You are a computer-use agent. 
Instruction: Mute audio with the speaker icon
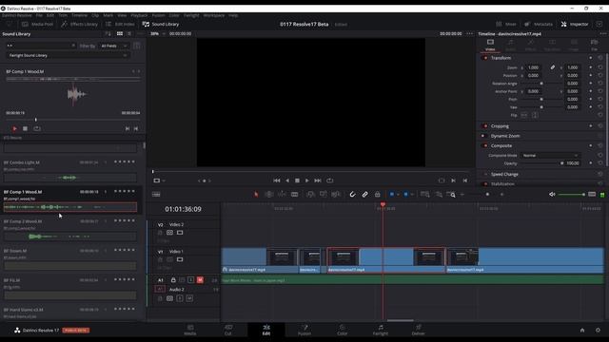coord(552,194)
